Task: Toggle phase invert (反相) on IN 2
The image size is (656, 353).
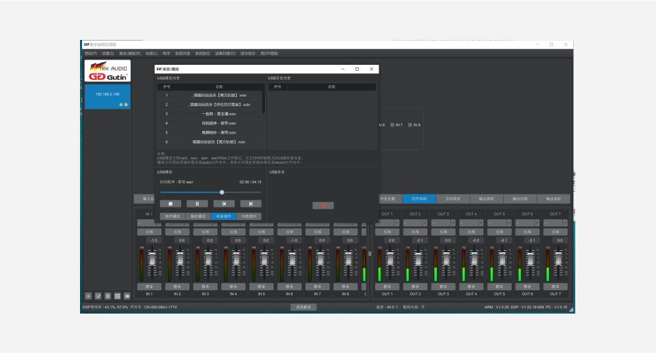Action: click(x=177, y=232)
